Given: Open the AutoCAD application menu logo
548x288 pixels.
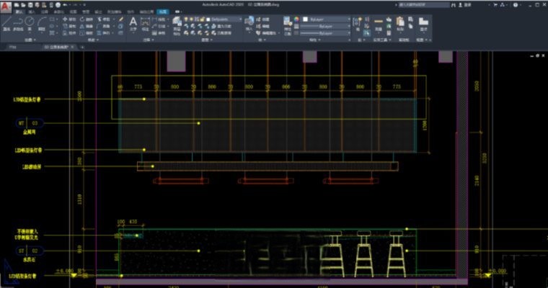Looking at the screenshot, I should pos(7,6).
